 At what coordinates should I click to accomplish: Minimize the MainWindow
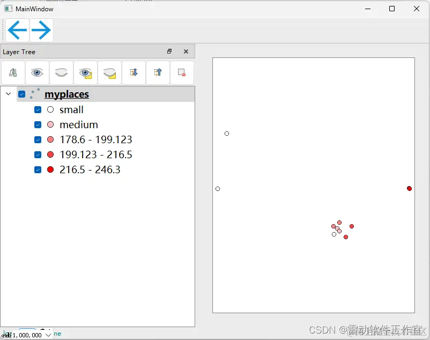pyautogui.click(x=368, y=9)
